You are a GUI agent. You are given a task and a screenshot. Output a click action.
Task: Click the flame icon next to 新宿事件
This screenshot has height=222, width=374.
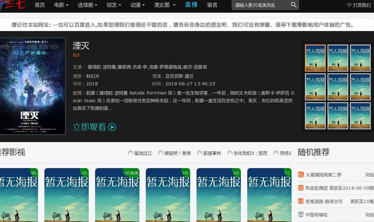click(x=200, y=153)
